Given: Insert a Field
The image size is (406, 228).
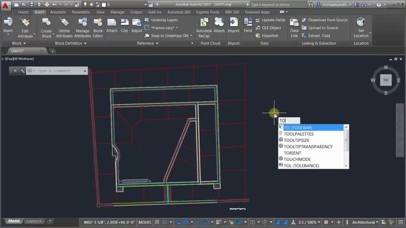Looking at the screenshot, I should 248,25.
